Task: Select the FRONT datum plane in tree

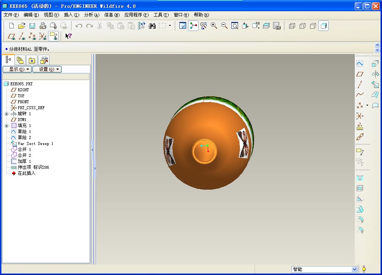Action: pyautogui.click(x=23, y=102)
